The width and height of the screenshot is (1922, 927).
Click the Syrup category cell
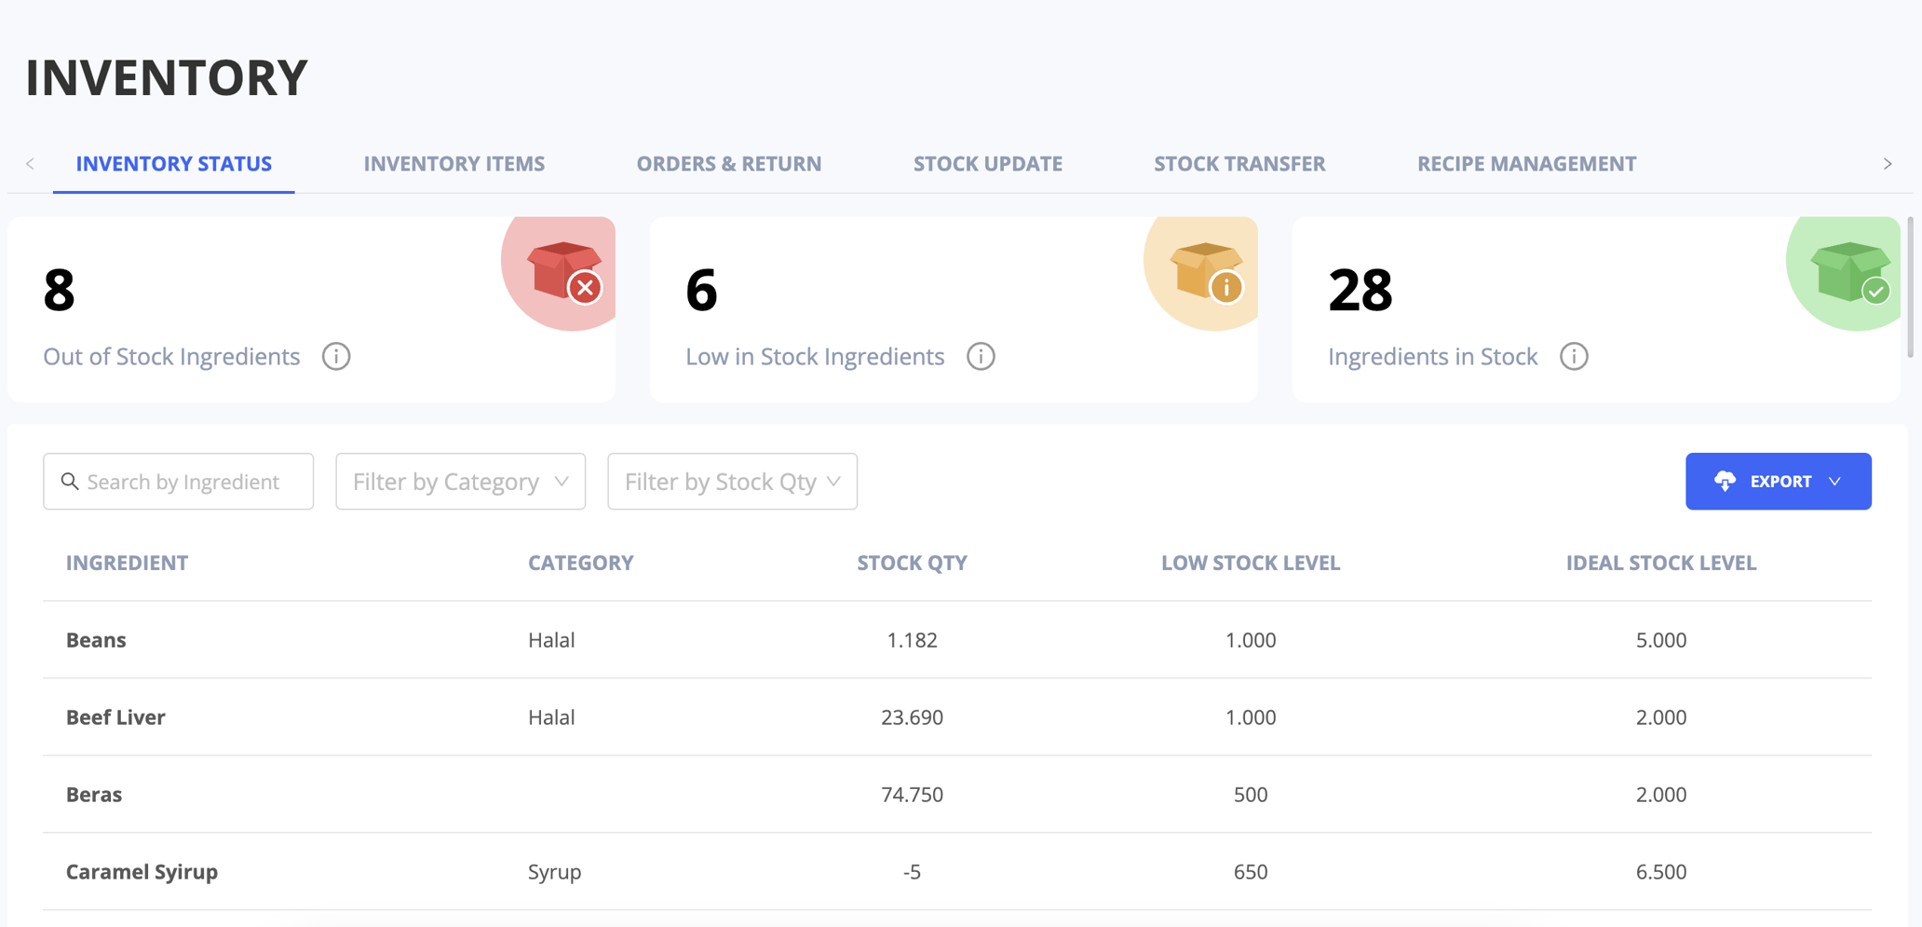click(554, 872)
